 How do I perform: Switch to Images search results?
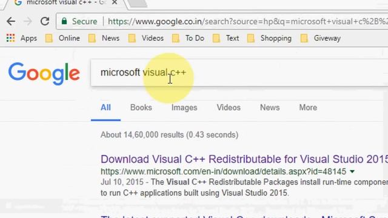pos(184,108)
